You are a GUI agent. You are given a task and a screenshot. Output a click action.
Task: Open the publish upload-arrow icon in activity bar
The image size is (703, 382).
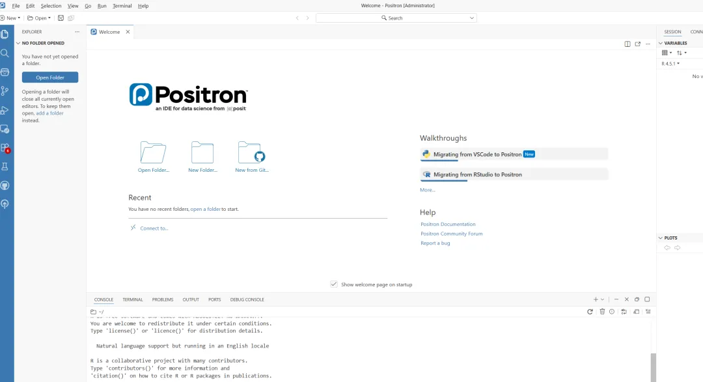pos(5,204)
